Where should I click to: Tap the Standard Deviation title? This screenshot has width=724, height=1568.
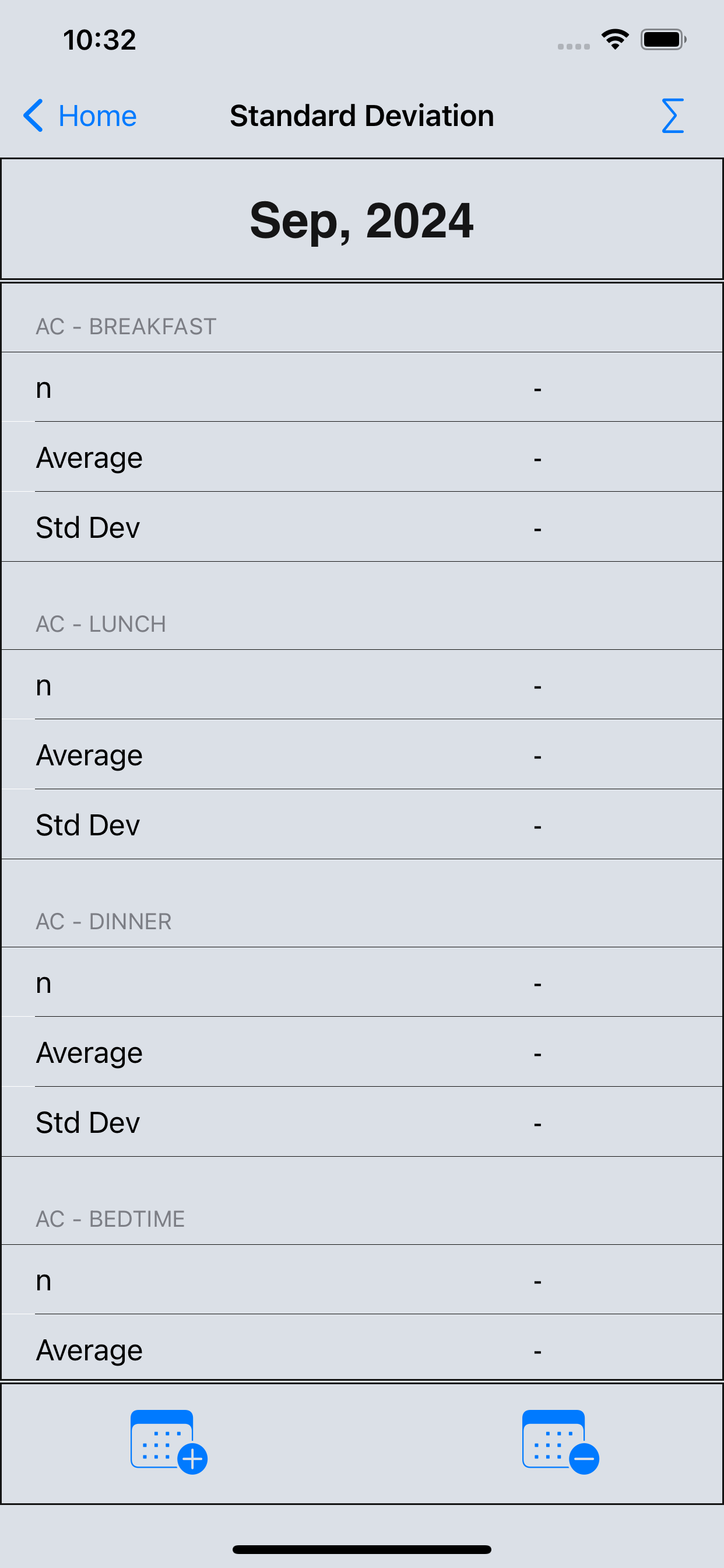pyautogui.click(x=362, y=116)
